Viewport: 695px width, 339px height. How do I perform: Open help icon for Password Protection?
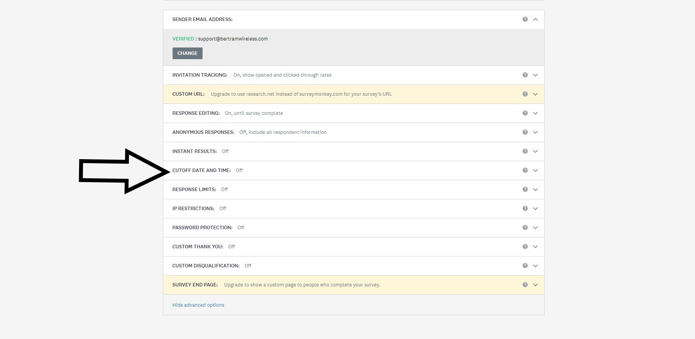click(x=525, y=228)
